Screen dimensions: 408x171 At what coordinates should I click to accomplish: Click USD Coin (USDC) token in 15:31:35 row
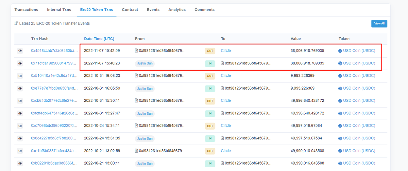359,138
